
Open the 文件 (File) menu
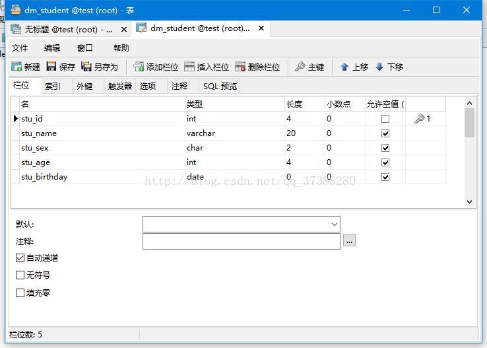pos(20,48)
